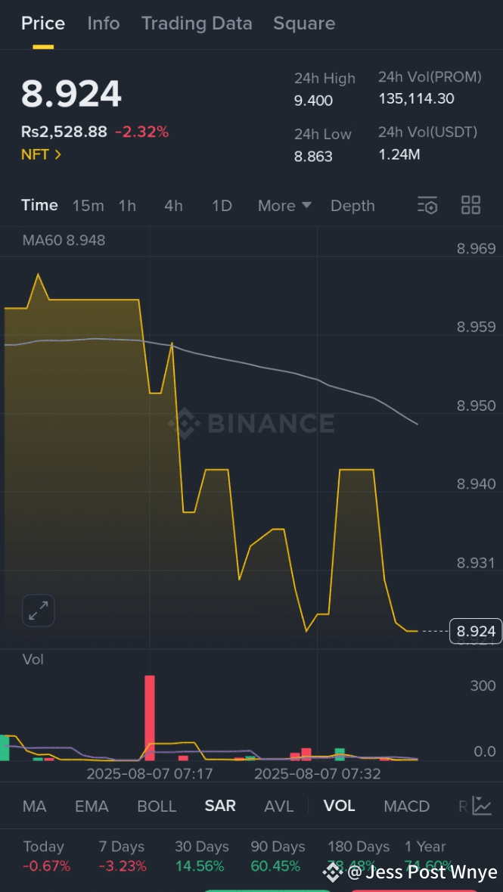This screenshot has width=503, height=892.
Task: Click the Binance watermark on the chart
Action: pyautogui.click(x=255, y=424)
